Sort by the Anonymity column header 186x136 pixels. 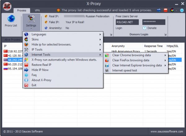point(126,46)
